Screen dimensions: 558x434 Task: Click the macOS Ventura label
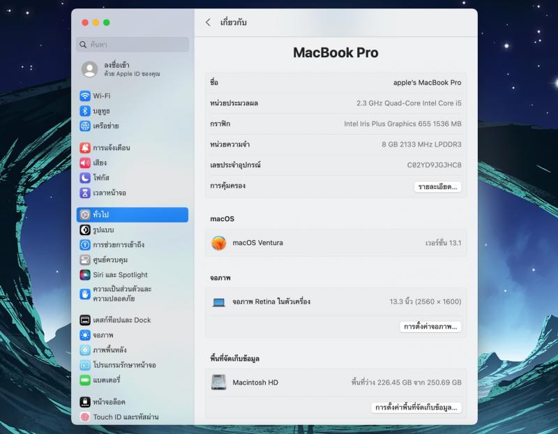click(x=257, y=243)
